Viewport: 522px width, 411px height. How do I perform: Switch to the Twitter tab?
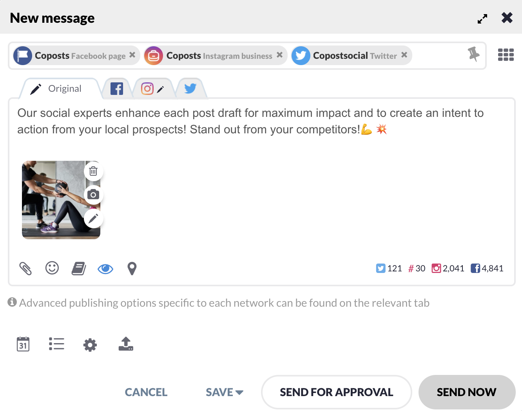tap(190, 89)
